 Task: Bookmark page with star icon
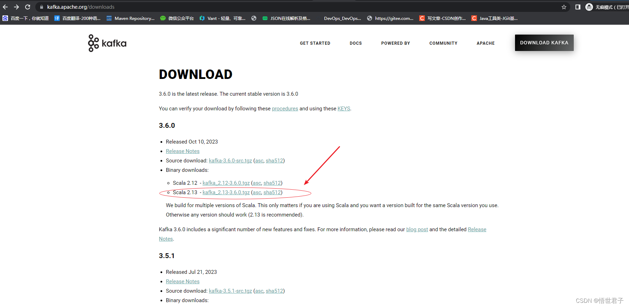coord(564,7)
